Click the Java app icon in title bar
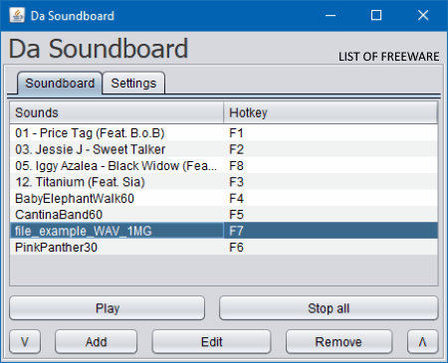Image resolution: width=448 pixels, height=363 pixels. click(17, 15)
